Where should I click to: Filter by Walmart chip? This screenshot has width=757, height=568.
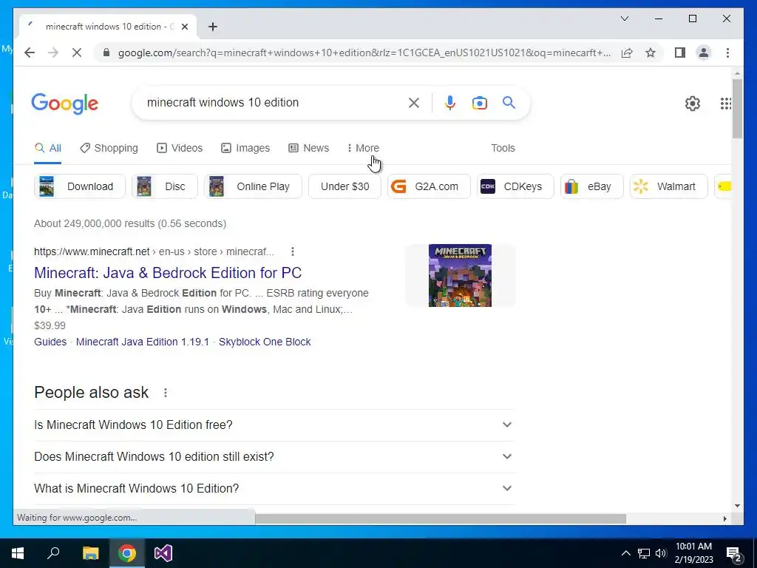pyautogui.click(x=668, y=186)
